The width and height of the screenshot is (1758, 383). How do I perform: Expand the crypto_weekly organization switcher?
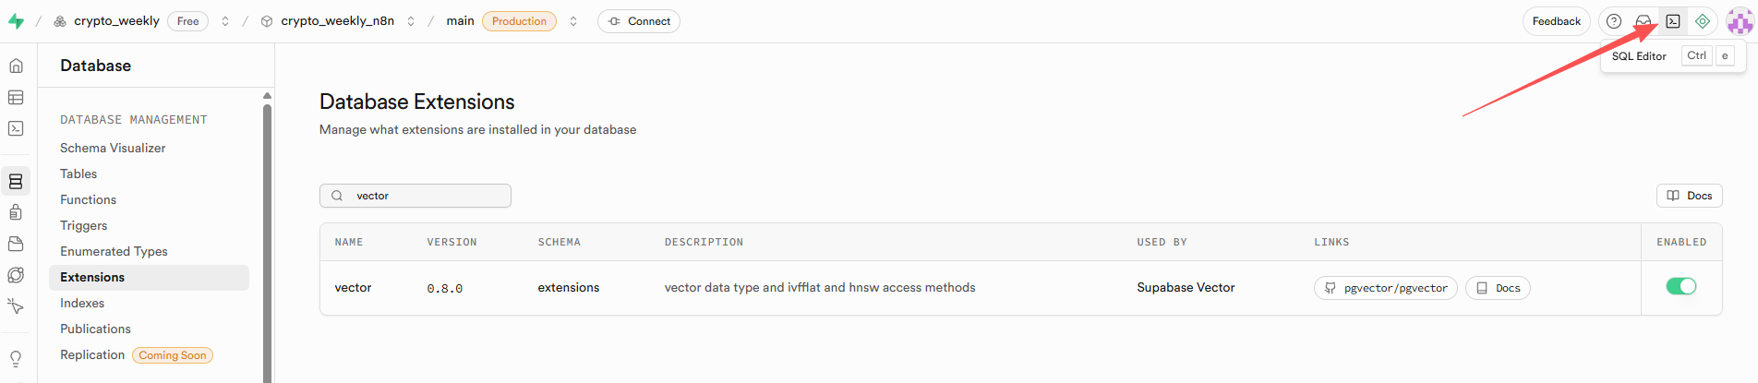pos(225,21)
